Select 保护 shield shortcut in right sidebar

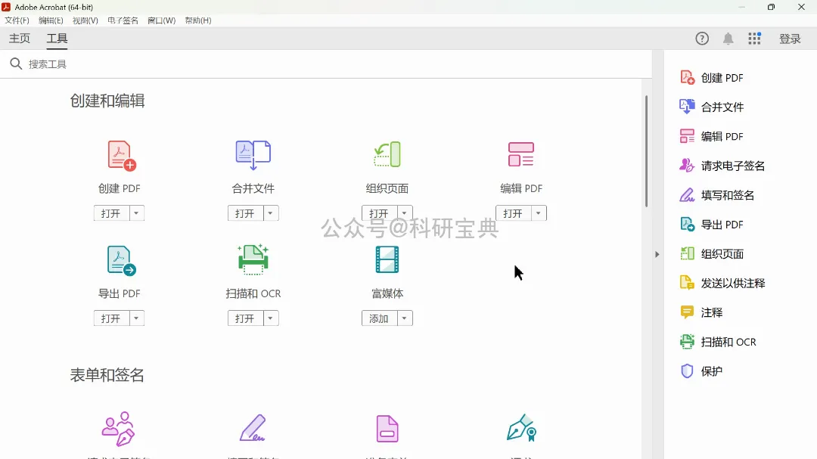point(701,371)
